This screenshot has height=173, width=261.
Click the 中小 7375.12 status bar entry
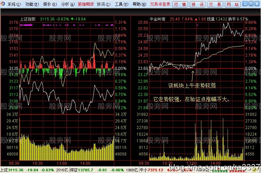point(151,170)
